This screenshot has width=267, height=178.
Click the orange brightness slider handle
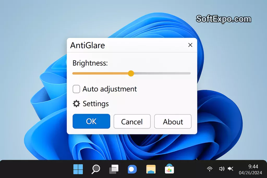[131, 73]
